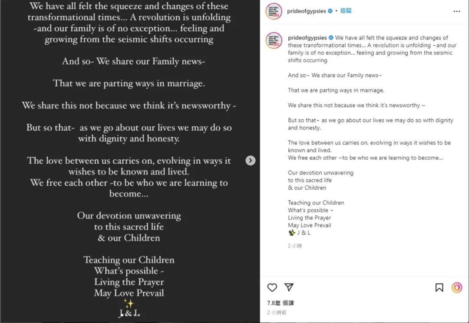Click the verified badge in the caption

click(x=331, y=38)
